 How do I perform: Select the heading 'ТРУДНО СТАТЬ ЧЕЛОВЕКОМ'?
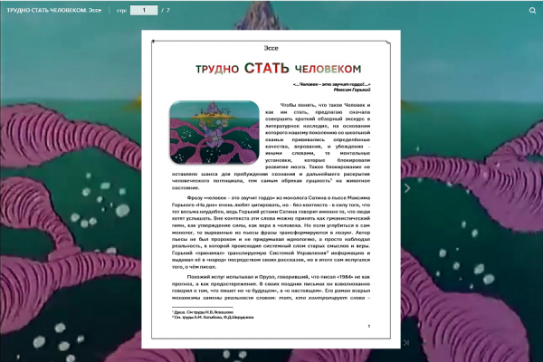(278, 68)
